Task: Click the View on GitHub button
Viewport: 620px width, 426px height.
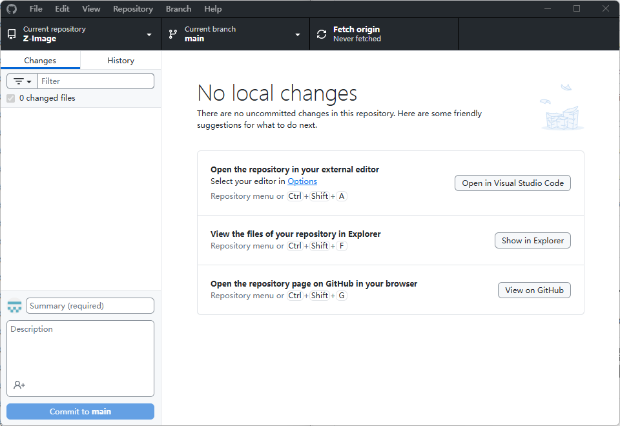Action: (534, 290)
